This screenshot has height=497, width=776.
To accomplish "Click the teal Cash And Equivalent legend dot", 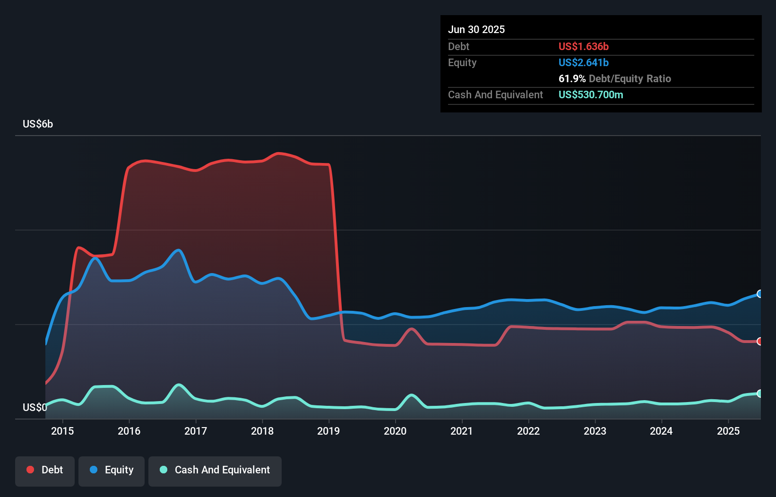I will tap(163, 470).
